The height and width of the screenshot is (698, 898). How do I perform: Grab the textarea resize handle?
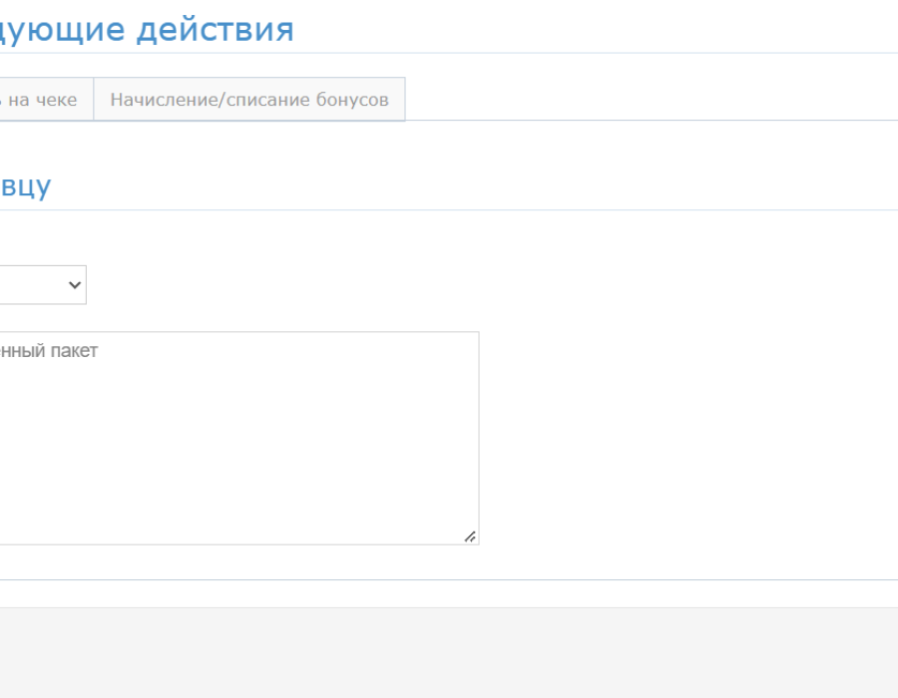tap(470, 536)
